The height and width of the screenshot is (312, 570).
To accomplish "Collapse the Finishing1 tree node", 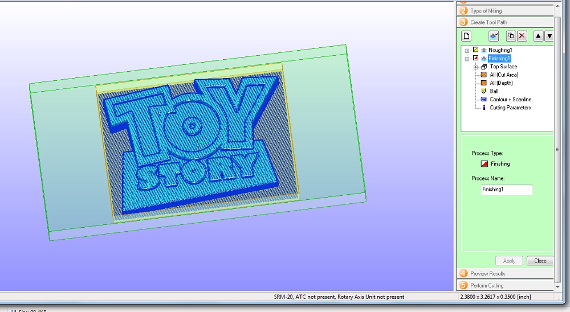I will (467, 59).
